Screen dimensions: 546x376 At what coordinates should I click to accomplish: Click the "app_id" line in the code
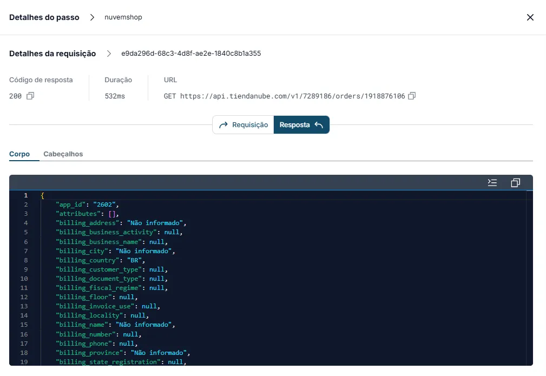point(87,205)
